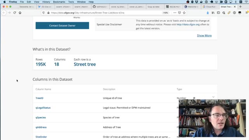
Task: Go back with the browser Back arrow
Action: pos(4,13)
